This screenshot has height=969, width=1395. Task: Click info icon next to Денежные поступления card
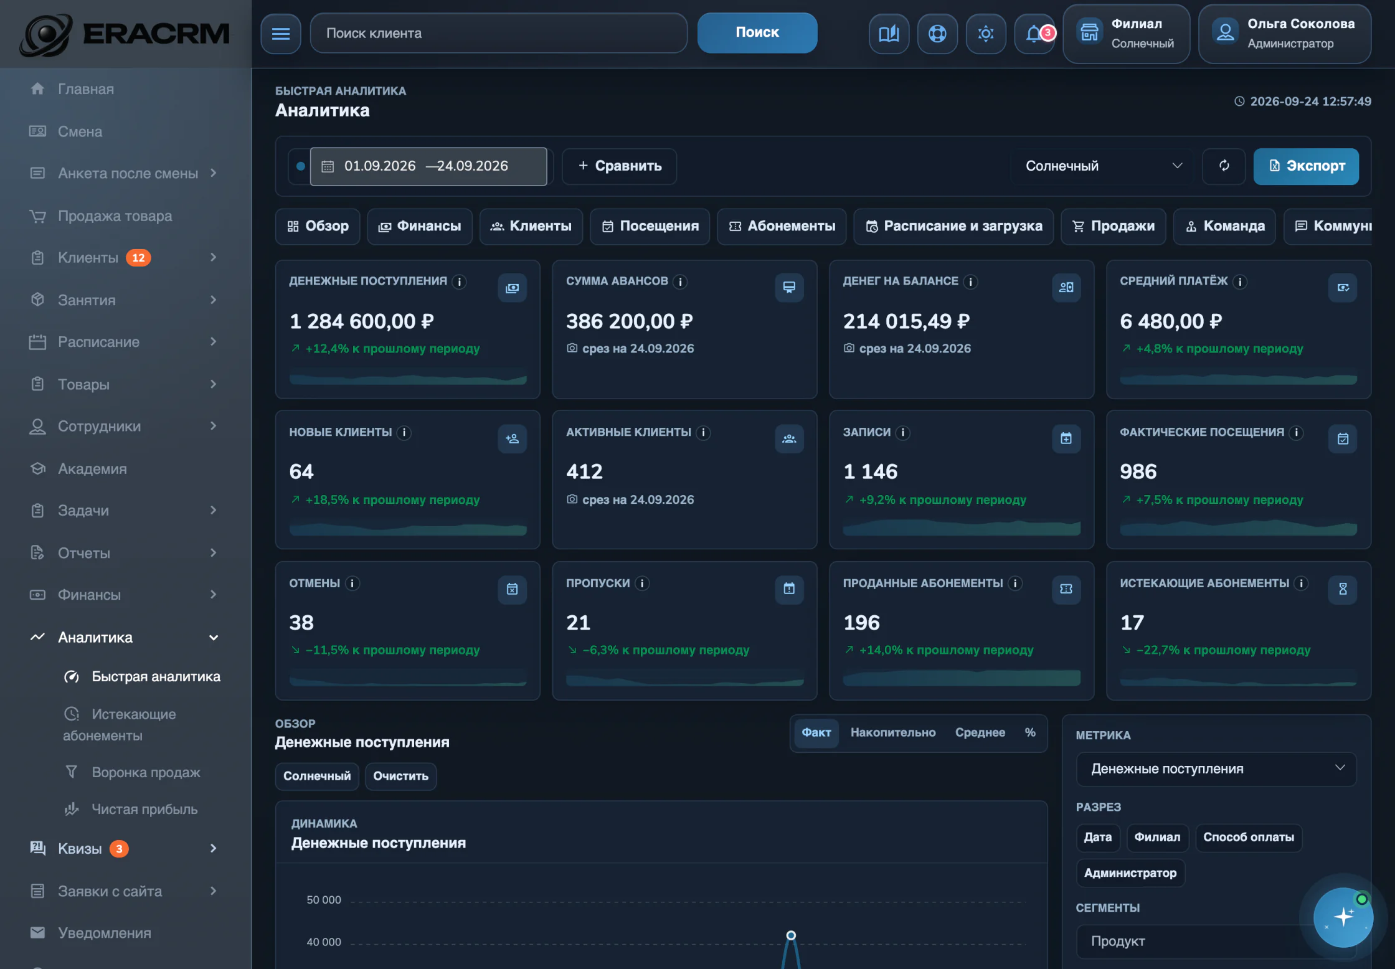pos(459,282)
